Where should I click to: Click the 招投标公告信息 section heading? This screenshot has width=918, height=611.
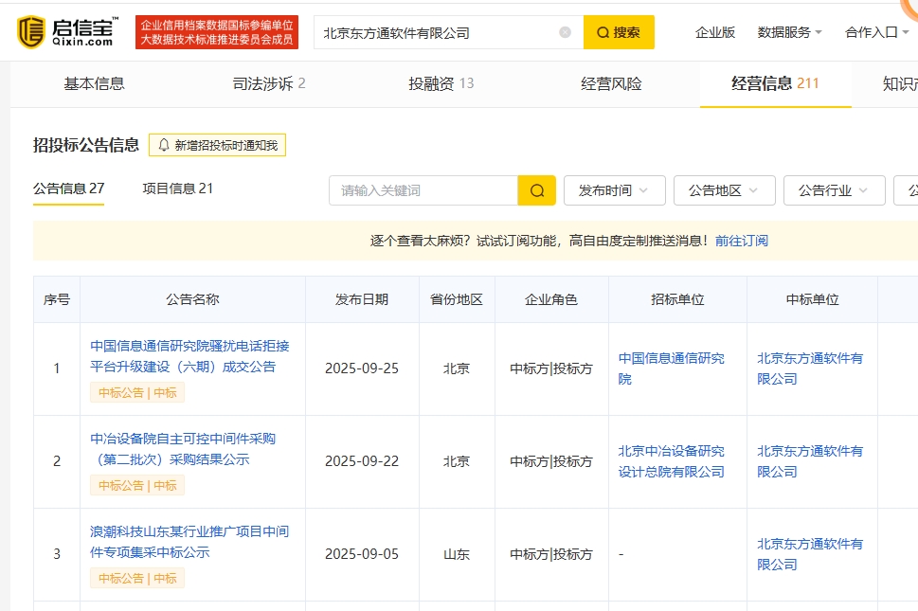[86, 145]
